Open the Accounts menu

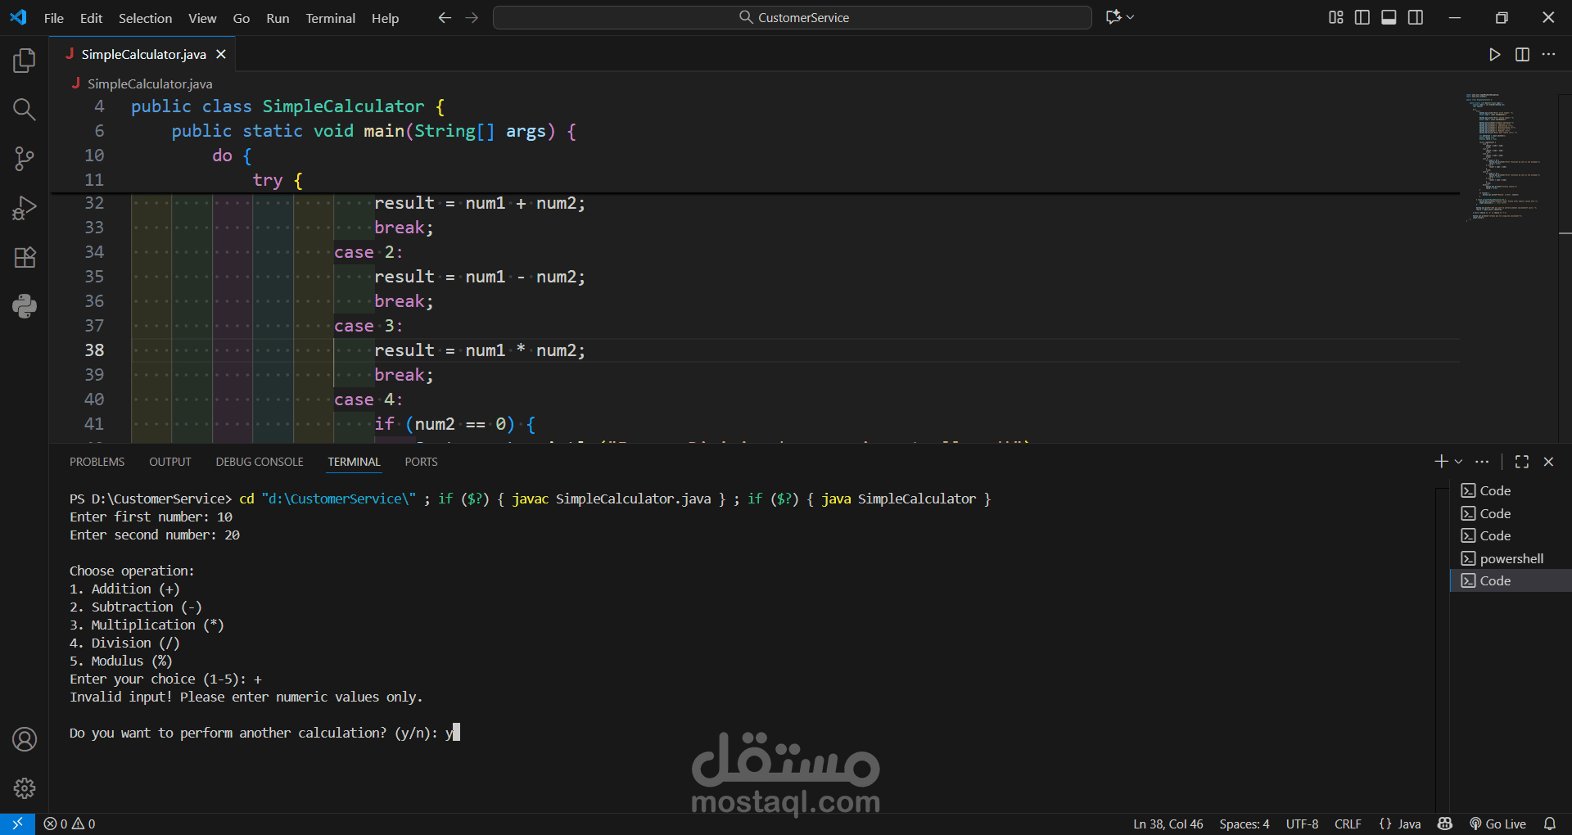25,739
